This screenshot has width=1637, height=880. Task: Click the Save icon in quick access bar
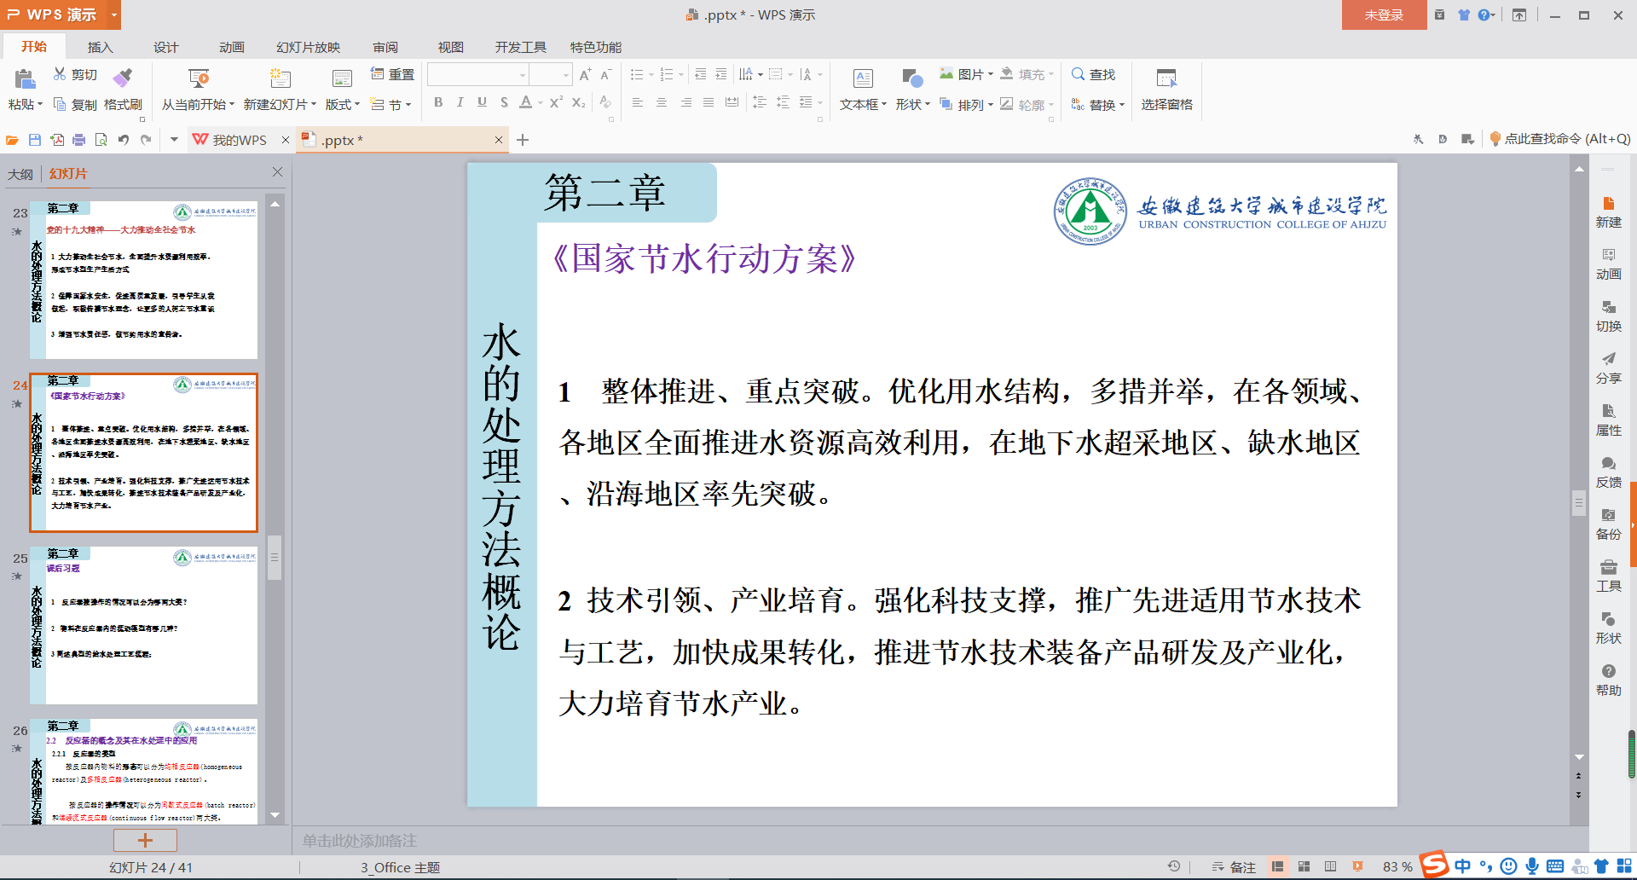[35, 140]
